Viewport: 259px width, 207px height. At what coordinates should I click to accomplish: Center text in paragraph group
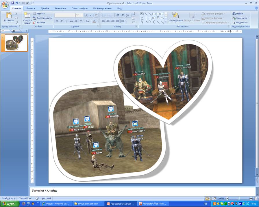108,21
